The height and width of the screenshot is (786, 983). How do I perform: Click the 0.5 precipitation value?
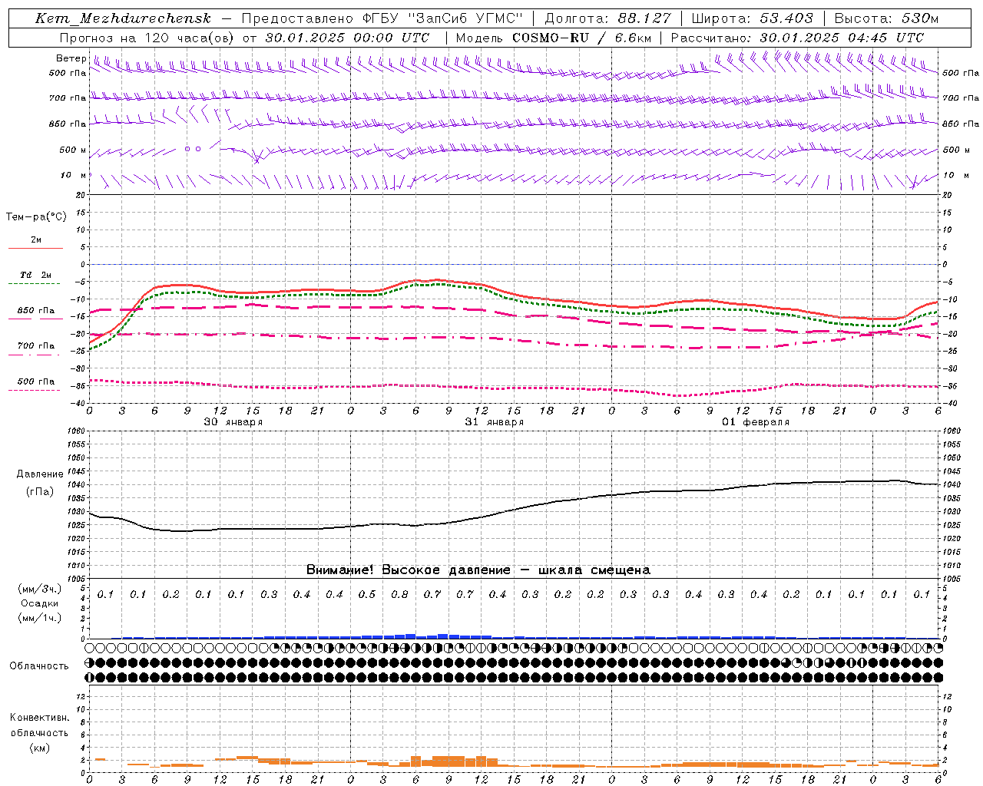[367, 595]
